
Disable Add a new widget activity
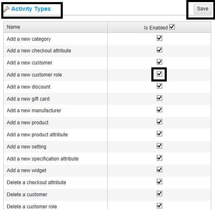pos(159,170)
